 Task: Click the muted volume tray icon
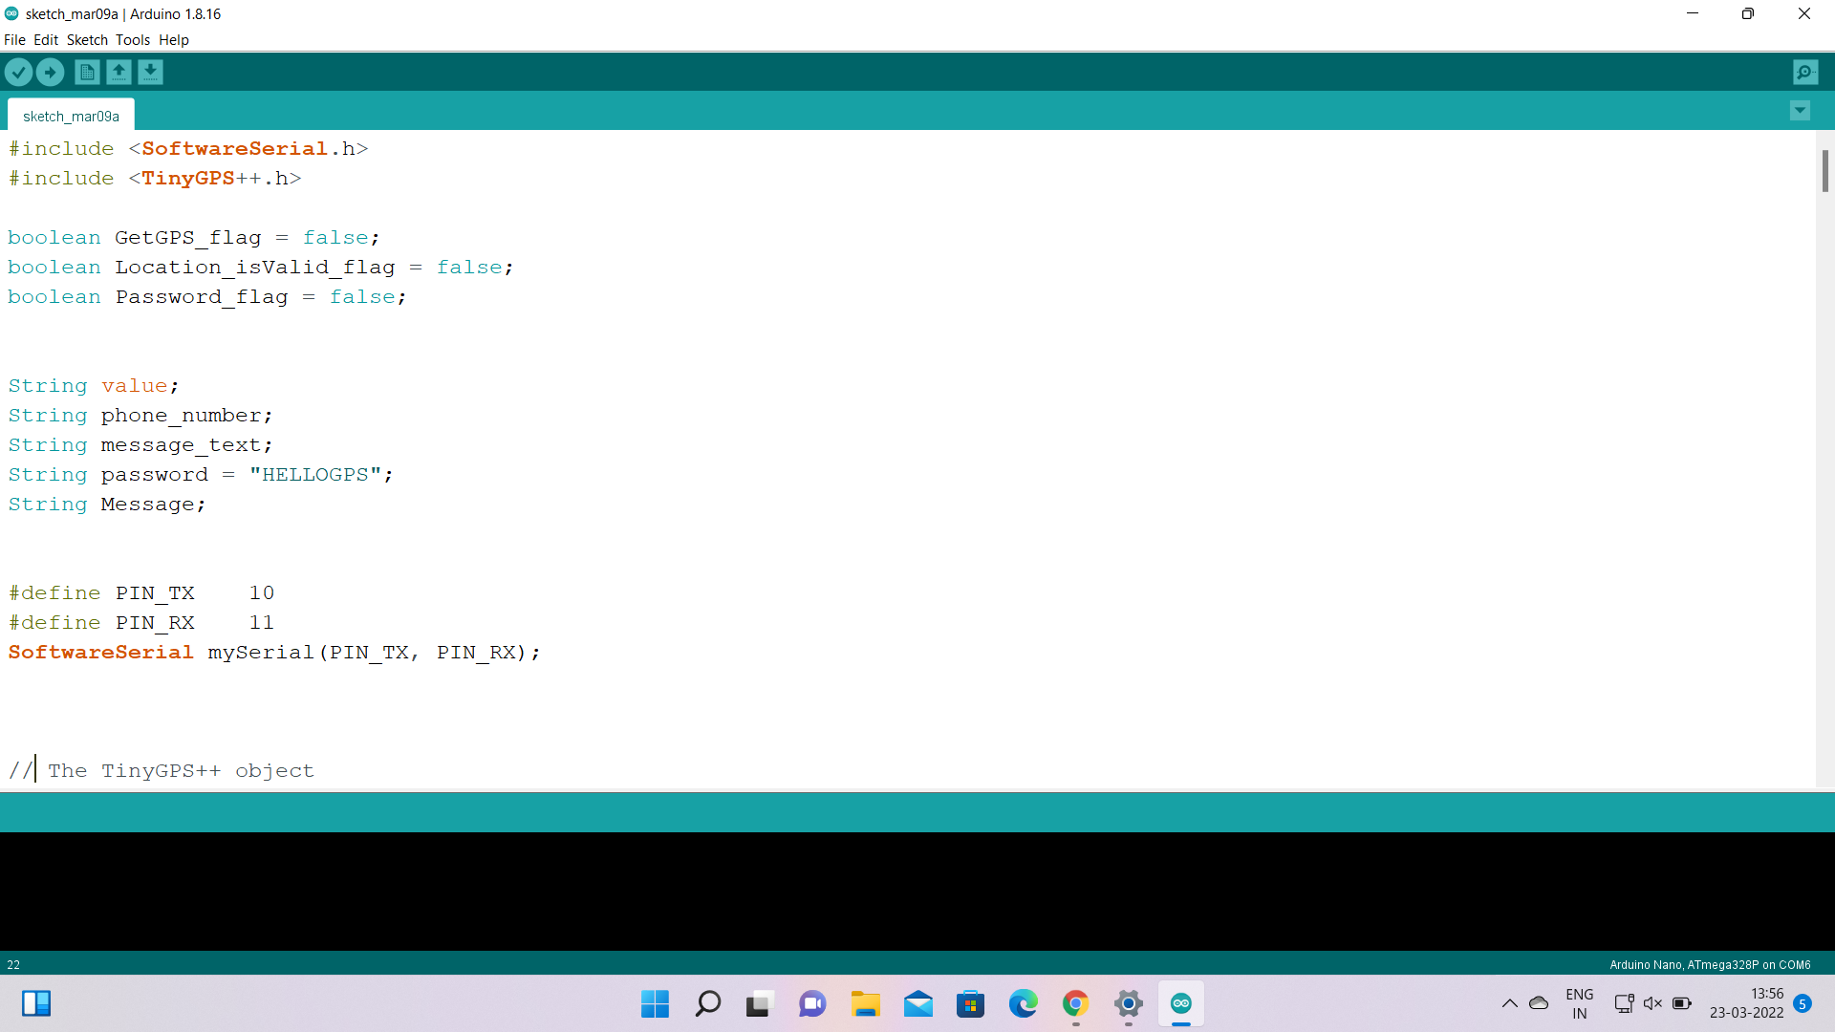click(x=1652, y=1003)
